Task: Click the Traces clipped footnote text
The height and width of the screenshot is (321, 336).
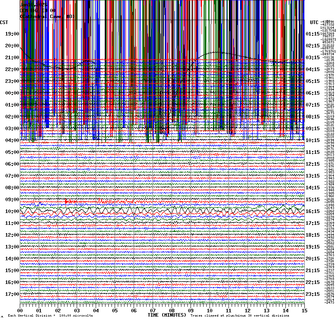Action: point(240,315)
